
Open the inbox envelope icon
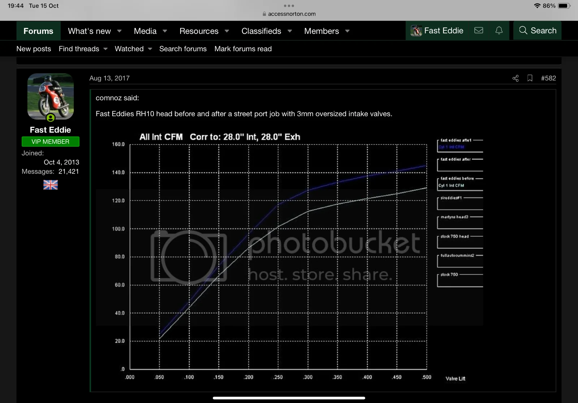click(x=479, y=31)
